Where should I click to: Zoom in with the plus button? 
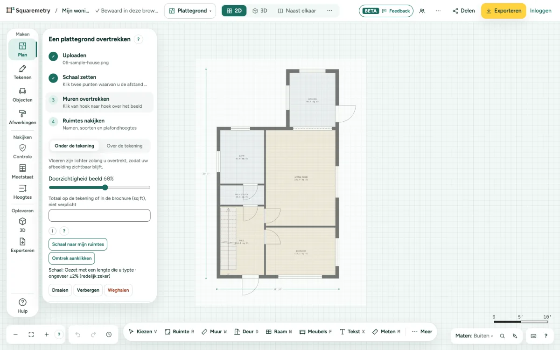point(47,335)
